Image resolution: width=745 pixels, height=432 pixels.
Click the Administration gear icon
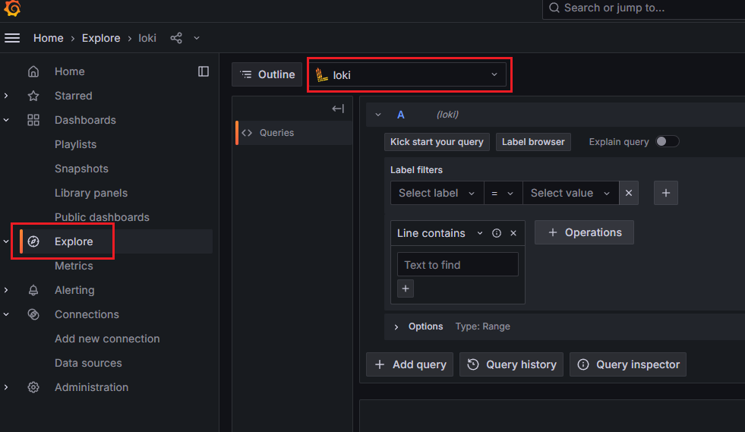click(33, 387)
